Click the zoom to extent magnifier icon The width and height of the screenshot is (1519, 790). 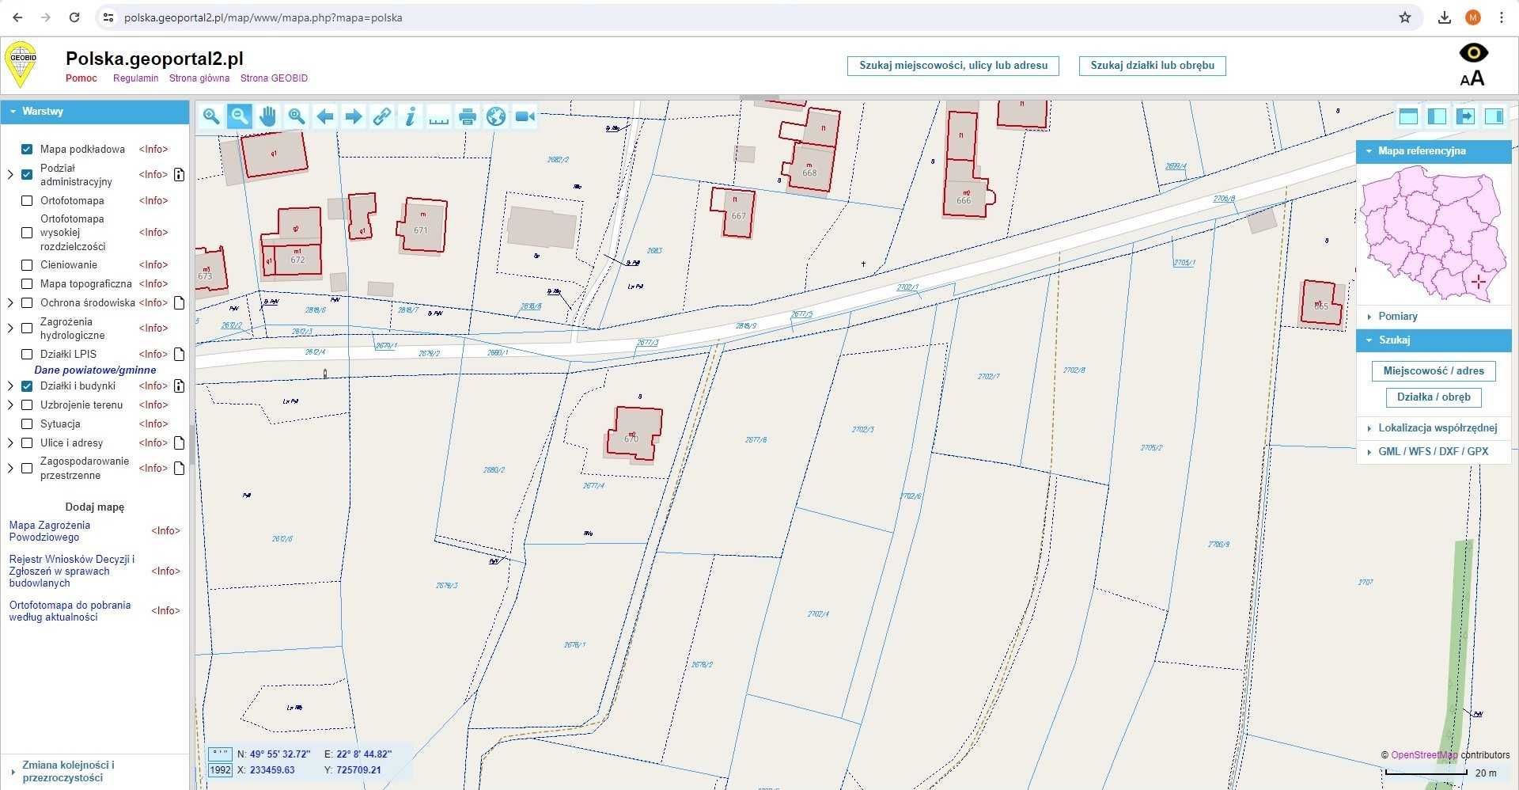tap(297, 116)
